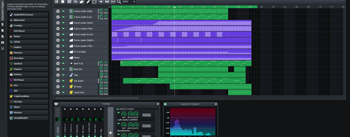
Task: Open gear dropdown for Lonely Dots track
Action: (58, 92)
